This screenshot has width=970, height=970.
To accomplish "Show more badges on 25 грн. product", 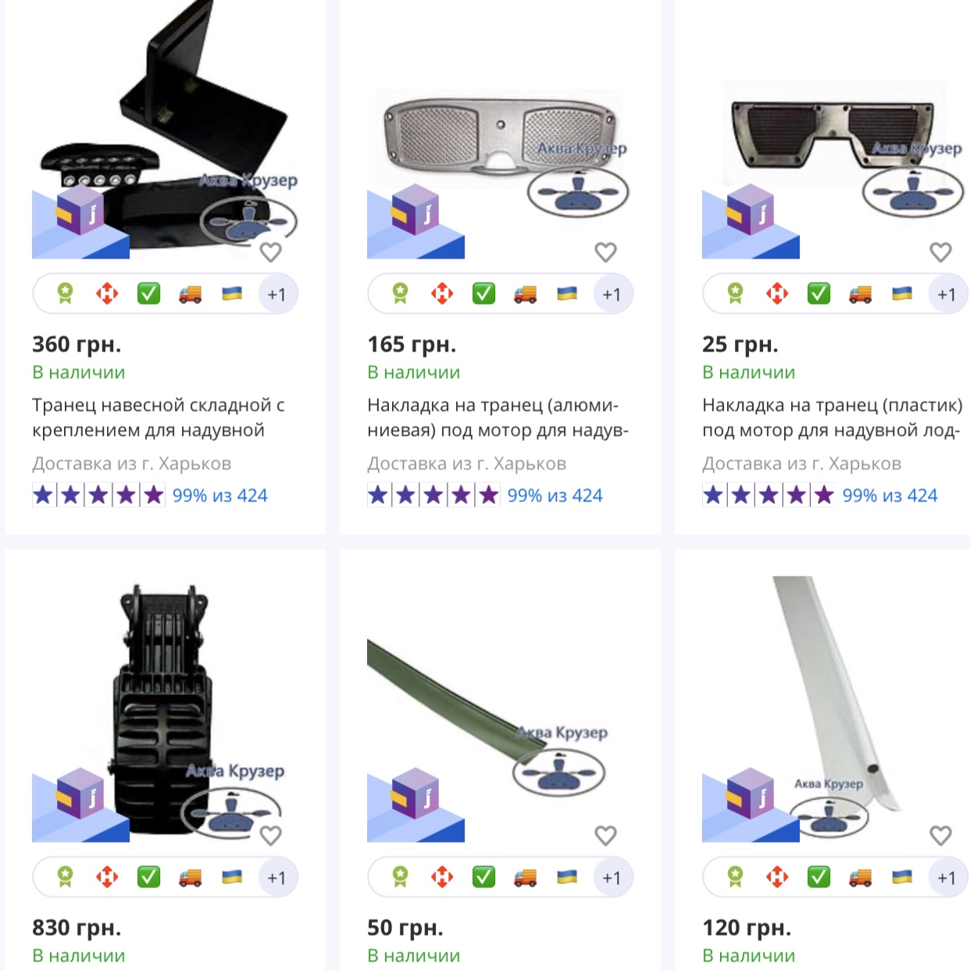I will pyautogui.click(x=947, y=294).
